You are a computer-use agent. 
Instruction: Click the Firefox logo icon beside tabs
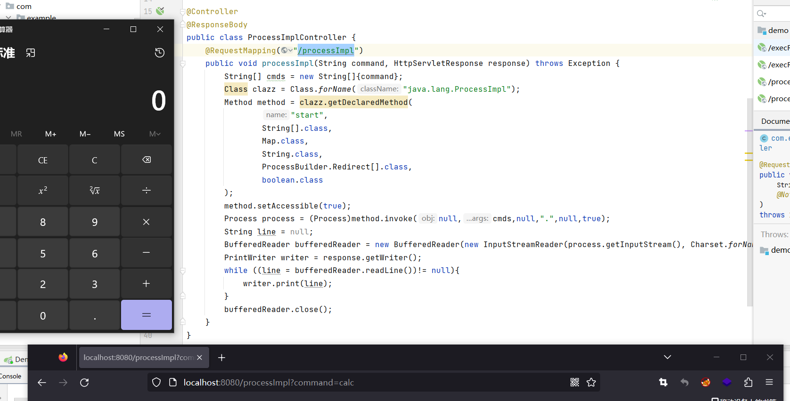[63, 357]
